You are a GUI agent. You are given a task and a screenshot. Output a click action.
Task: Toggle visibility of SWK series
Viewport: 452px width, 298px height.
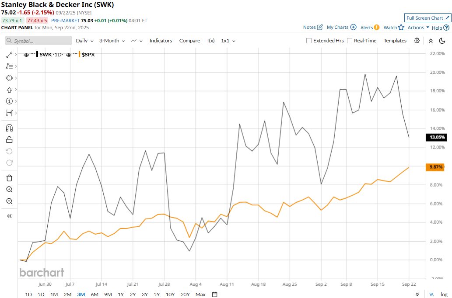coord(26,55)
